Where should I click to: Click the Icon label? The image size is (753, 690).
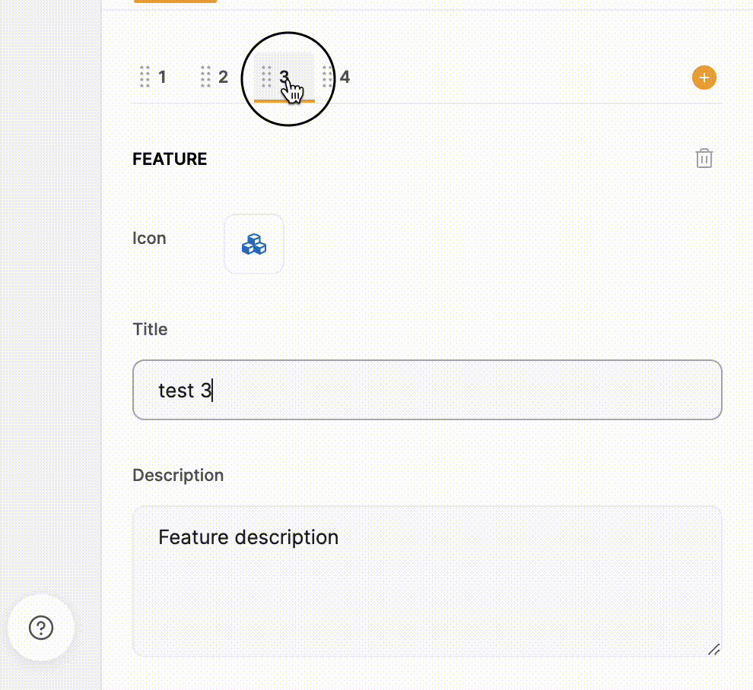(x=149, y=239)
